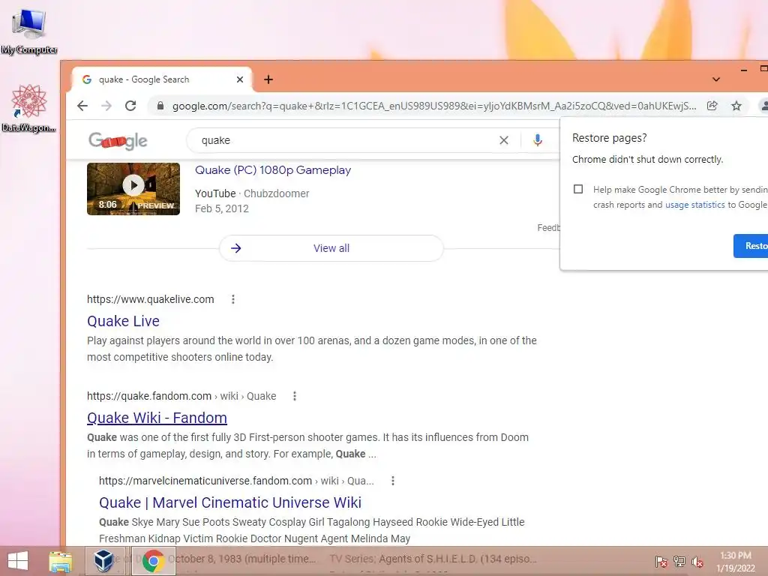This screenshot has width=768, height=576.
Task: Select the My Computer desktop icon
Action: click(29, 30)
